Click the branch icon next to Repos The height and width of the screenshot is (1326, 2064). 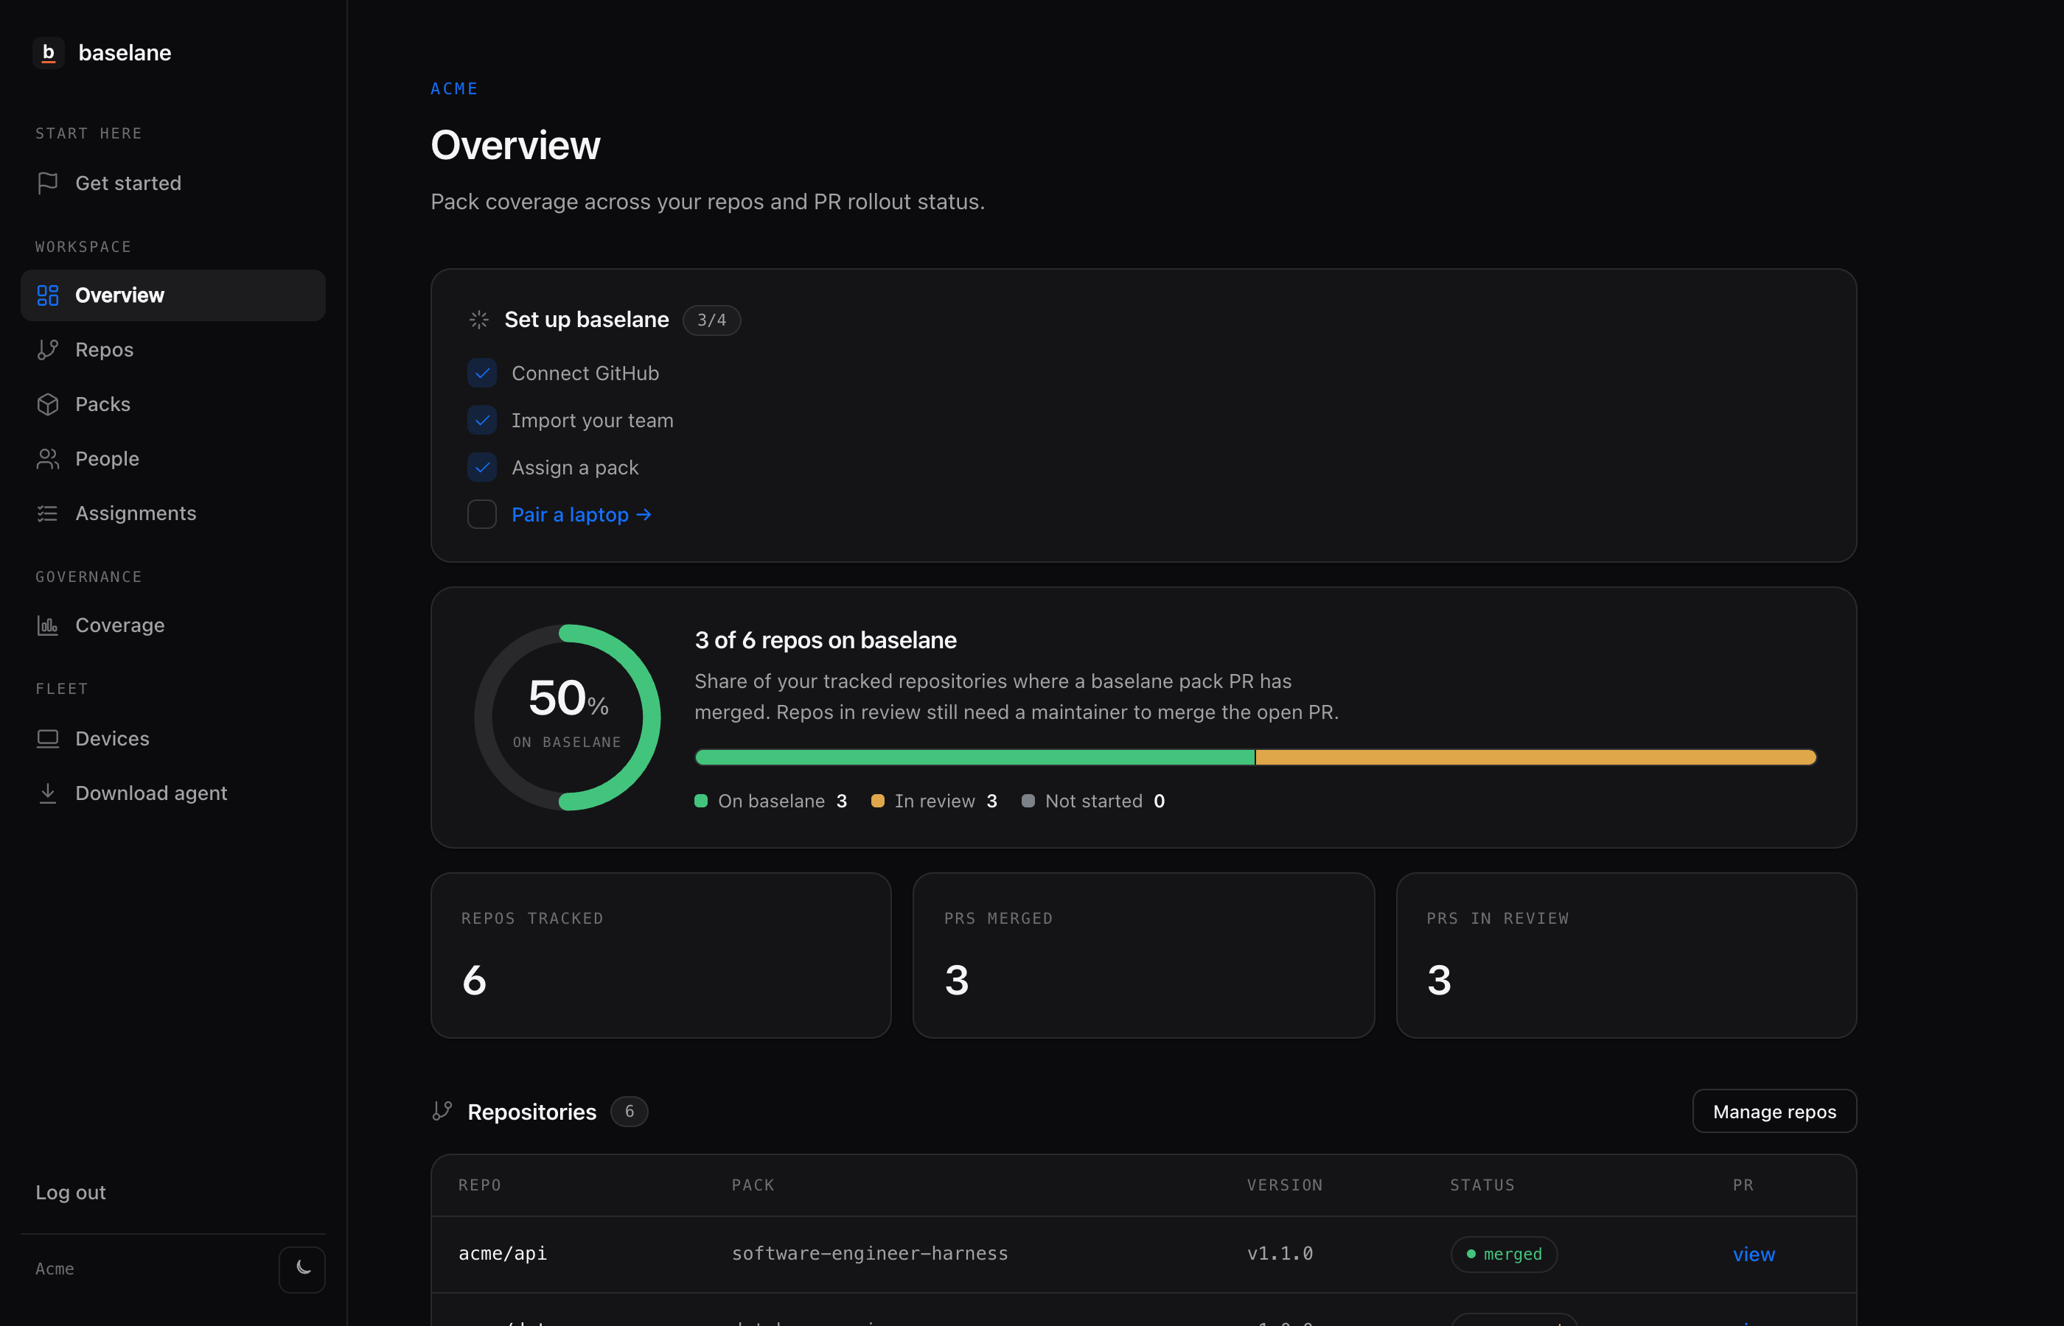[47, 350]
